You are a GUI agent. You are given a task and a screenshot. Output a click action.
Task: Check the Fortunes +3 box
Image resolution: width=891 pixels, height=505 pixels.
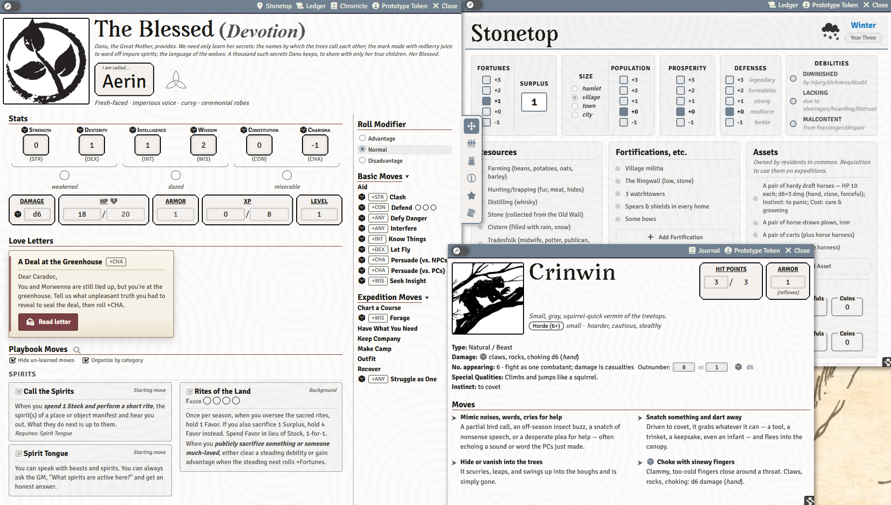click(x=486, y=80)
